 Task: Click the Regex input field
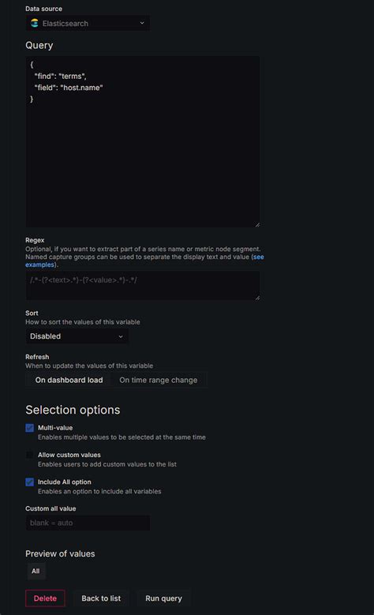point(143,286)
